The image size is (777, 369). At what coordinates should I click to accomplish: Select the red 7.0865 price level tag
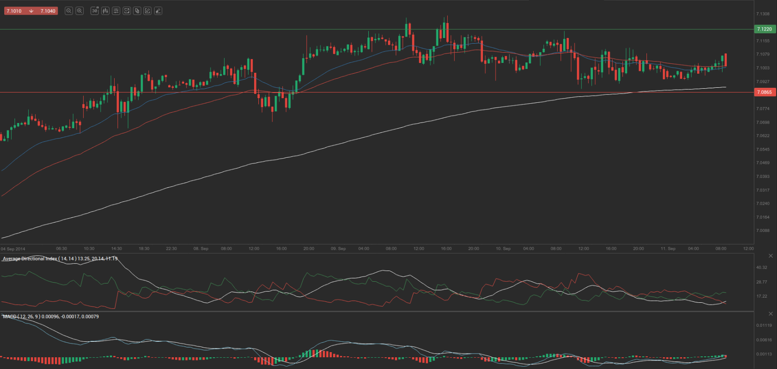click(x=764, y=92)
